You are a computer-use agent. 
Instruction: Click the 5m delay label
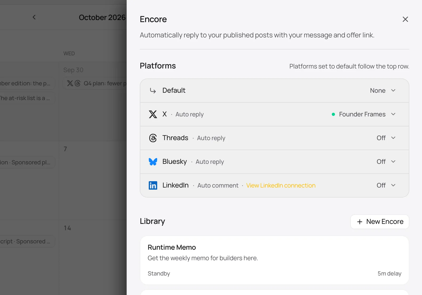[x=390, y=273]
